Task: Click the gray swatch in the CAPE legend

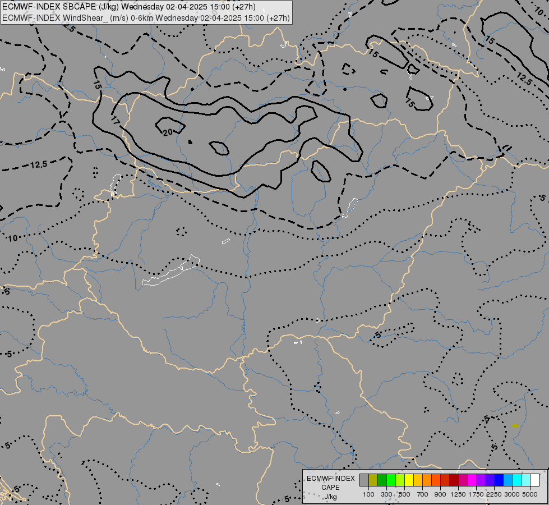Action: 364,480
